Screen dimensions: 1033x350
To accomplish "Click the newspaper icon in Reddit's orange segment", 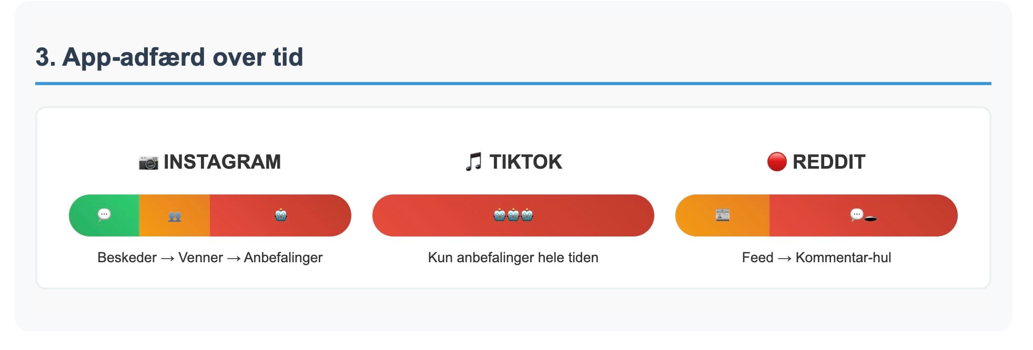I will click(723, 215).
